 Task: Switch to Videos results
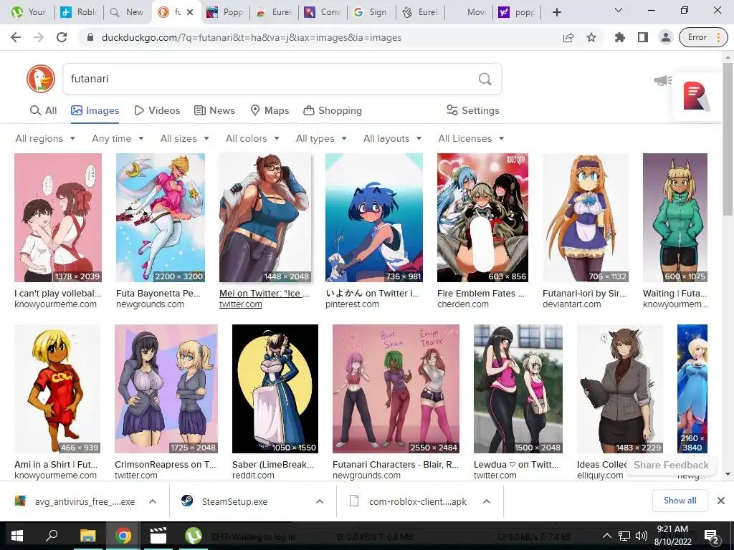(x=157, y=110)
